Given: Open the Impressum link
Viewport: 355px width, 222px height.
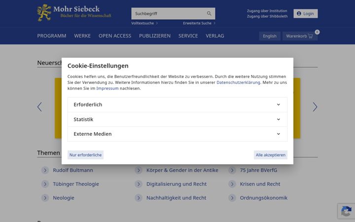Looking at the screenshot, I should click(x=107, y=88).
